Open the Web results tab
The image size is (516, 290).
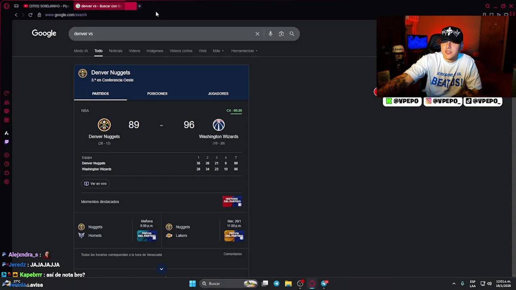pyautogui.click(x=202, y=51)
